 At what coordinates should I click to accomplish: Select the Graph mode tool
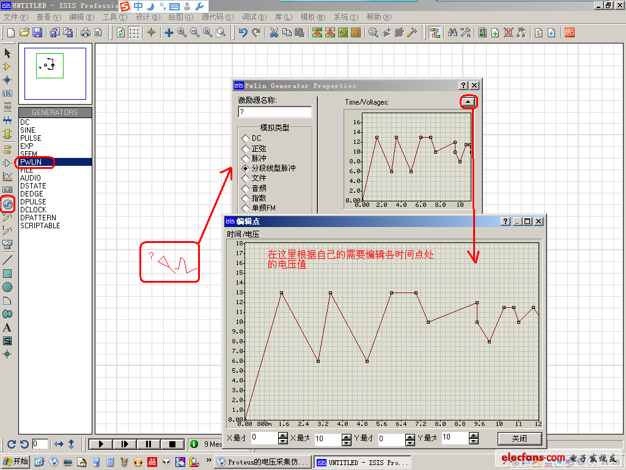(7, 176)
